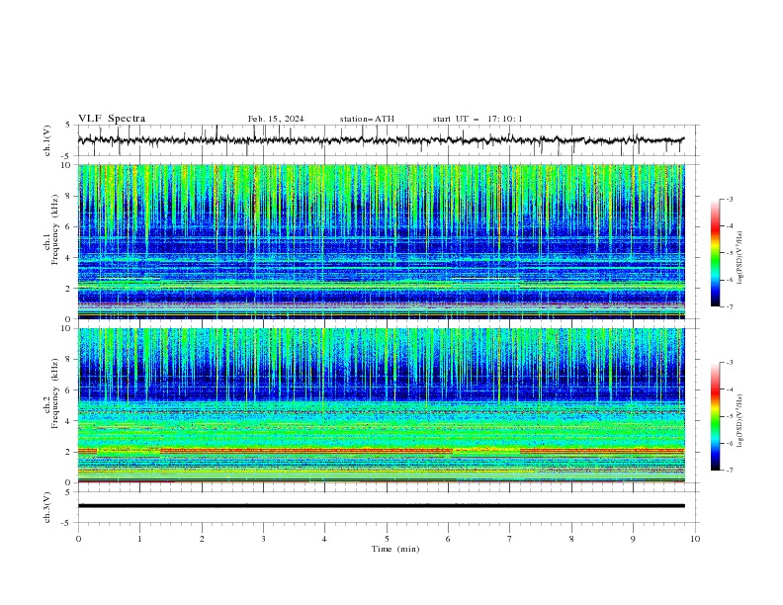Click the red 2 kHz band in ch.2 spectrogram
The width and height of the screenshot is (783, 605).
click(381, 451)
